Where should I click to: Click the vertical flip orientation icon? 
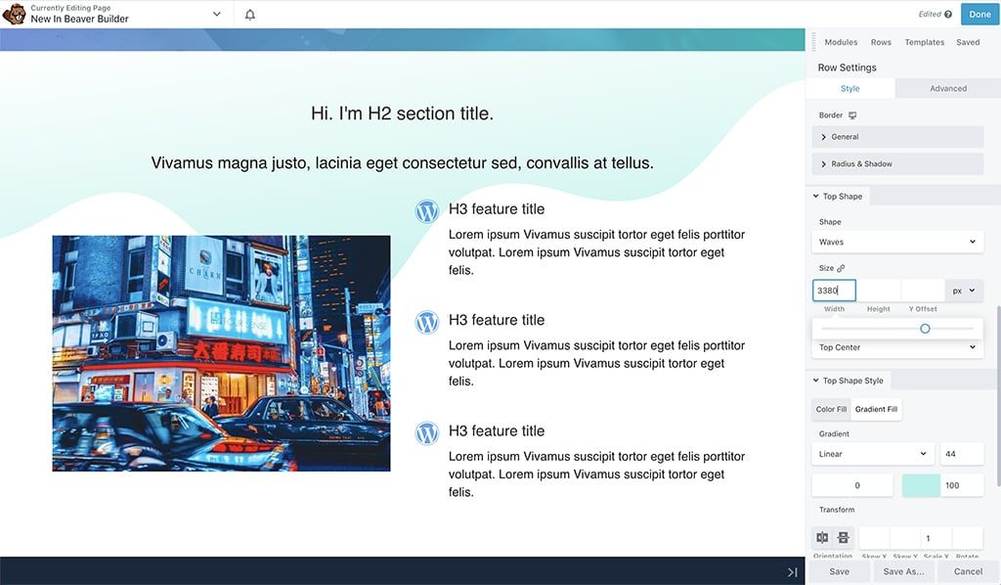click(x=844, y=538)
